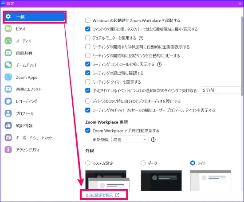Click the screen share icon beside 画面共有
Image resolution: width=244 pixels, height=202 pixels.
pos(8,53)
